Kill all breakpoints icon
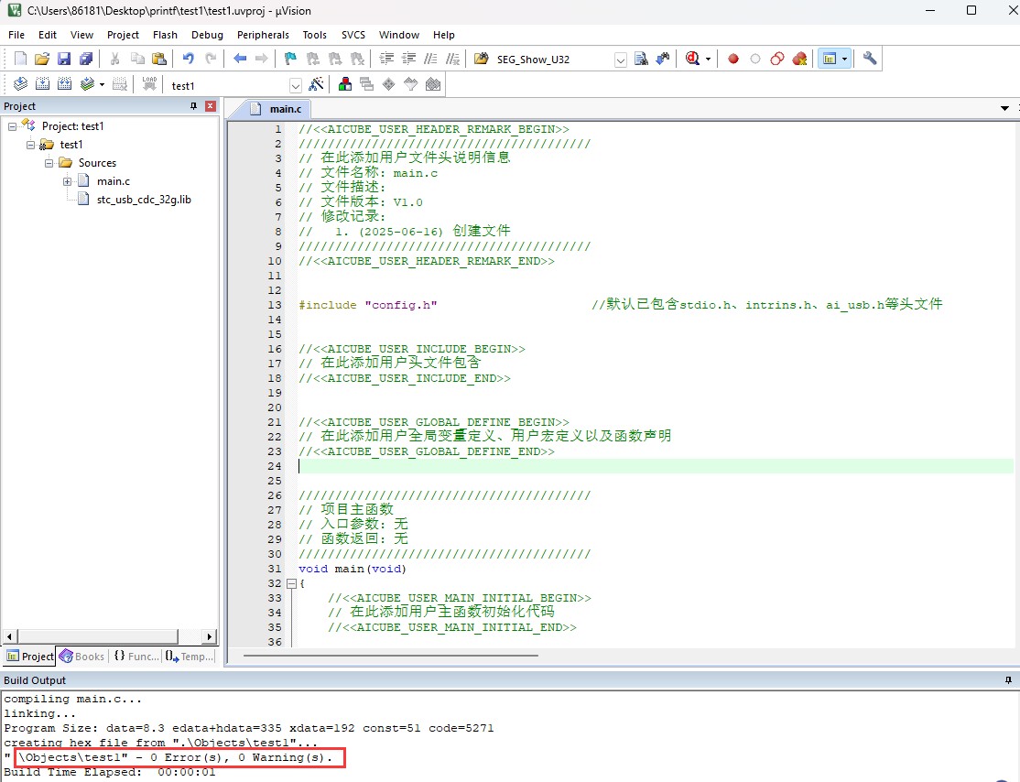The width and height of the screenshot is (1020, 782). (799, 60)
